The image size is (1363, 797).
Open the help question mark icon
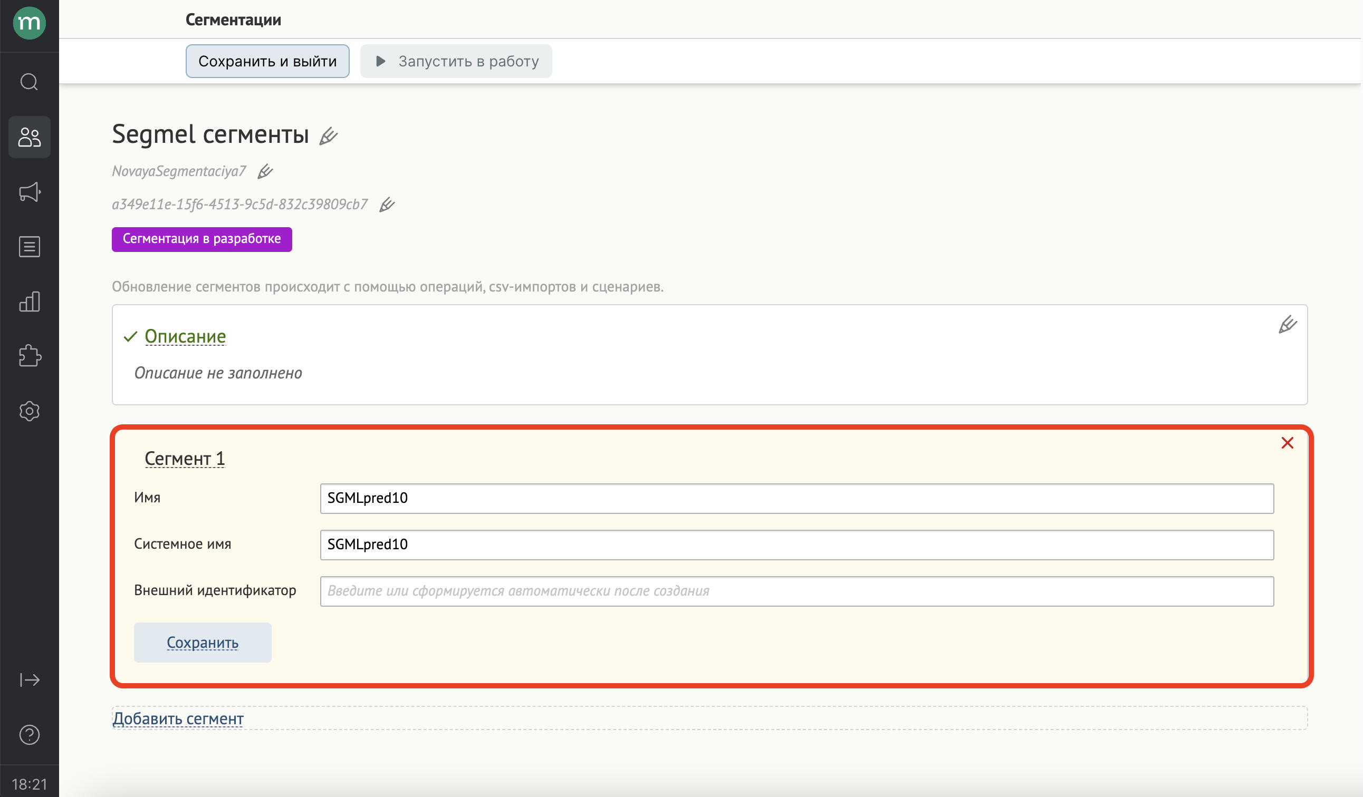[29, 735]
